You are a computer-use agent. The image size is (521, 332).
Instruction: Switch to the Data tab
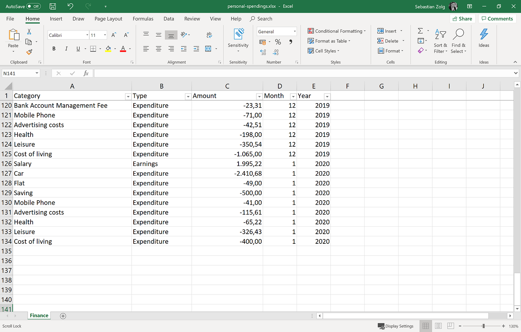pos(169,19)
